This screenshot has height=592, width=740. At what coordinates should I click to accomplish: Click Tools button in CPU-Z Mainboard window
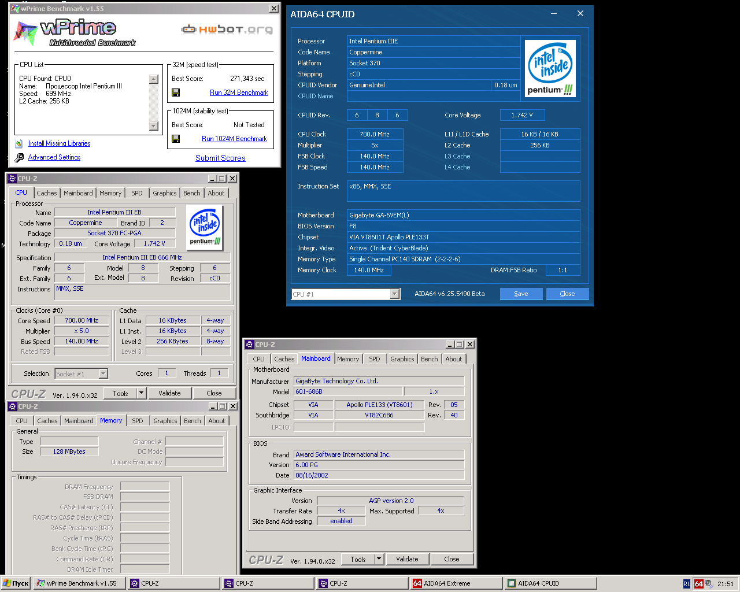[x=358, y=559]
